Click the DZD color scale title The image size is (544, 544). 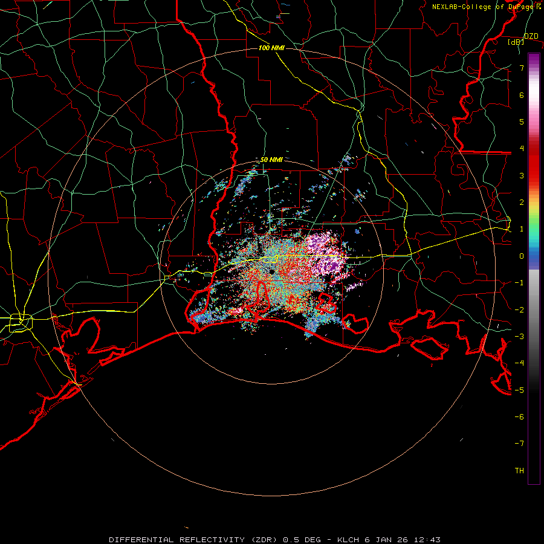[531, 36]
